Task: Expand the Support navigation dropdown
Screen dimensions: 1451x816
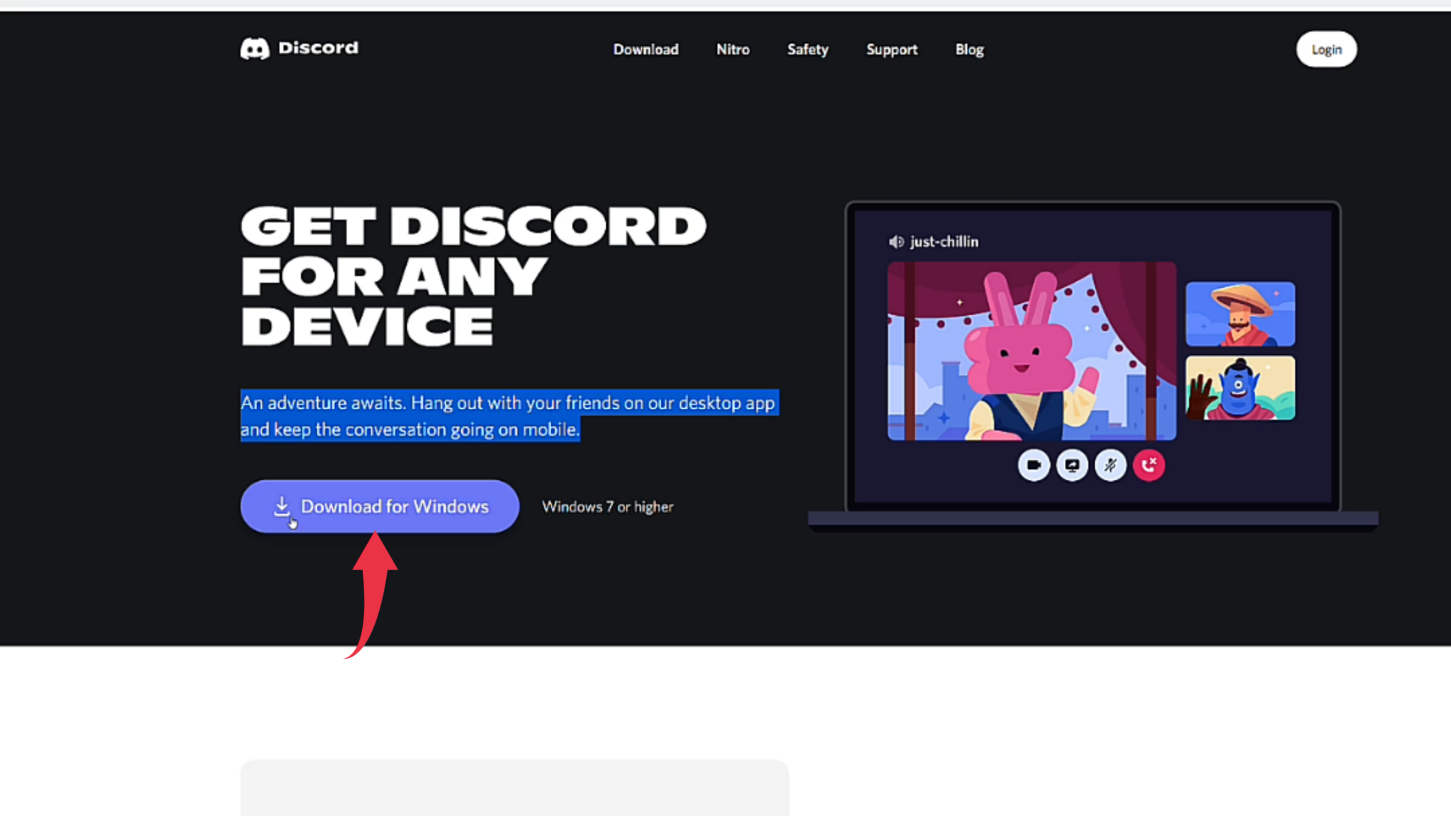Action: pos(891,49)
